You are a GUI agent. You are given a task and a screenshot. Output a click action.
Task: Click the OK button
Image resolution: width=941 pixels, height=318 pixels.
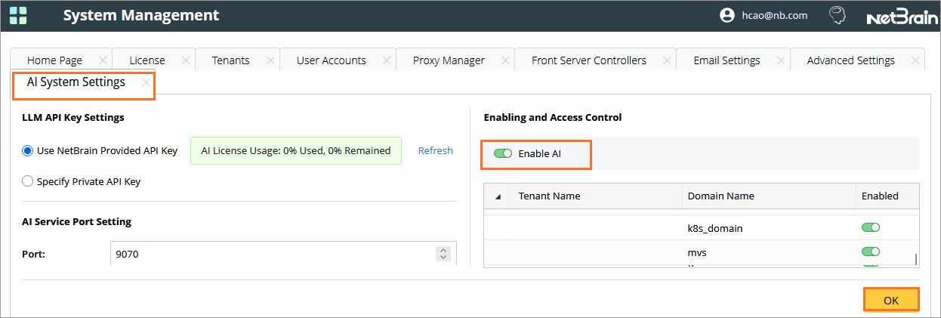pos(890,300)
